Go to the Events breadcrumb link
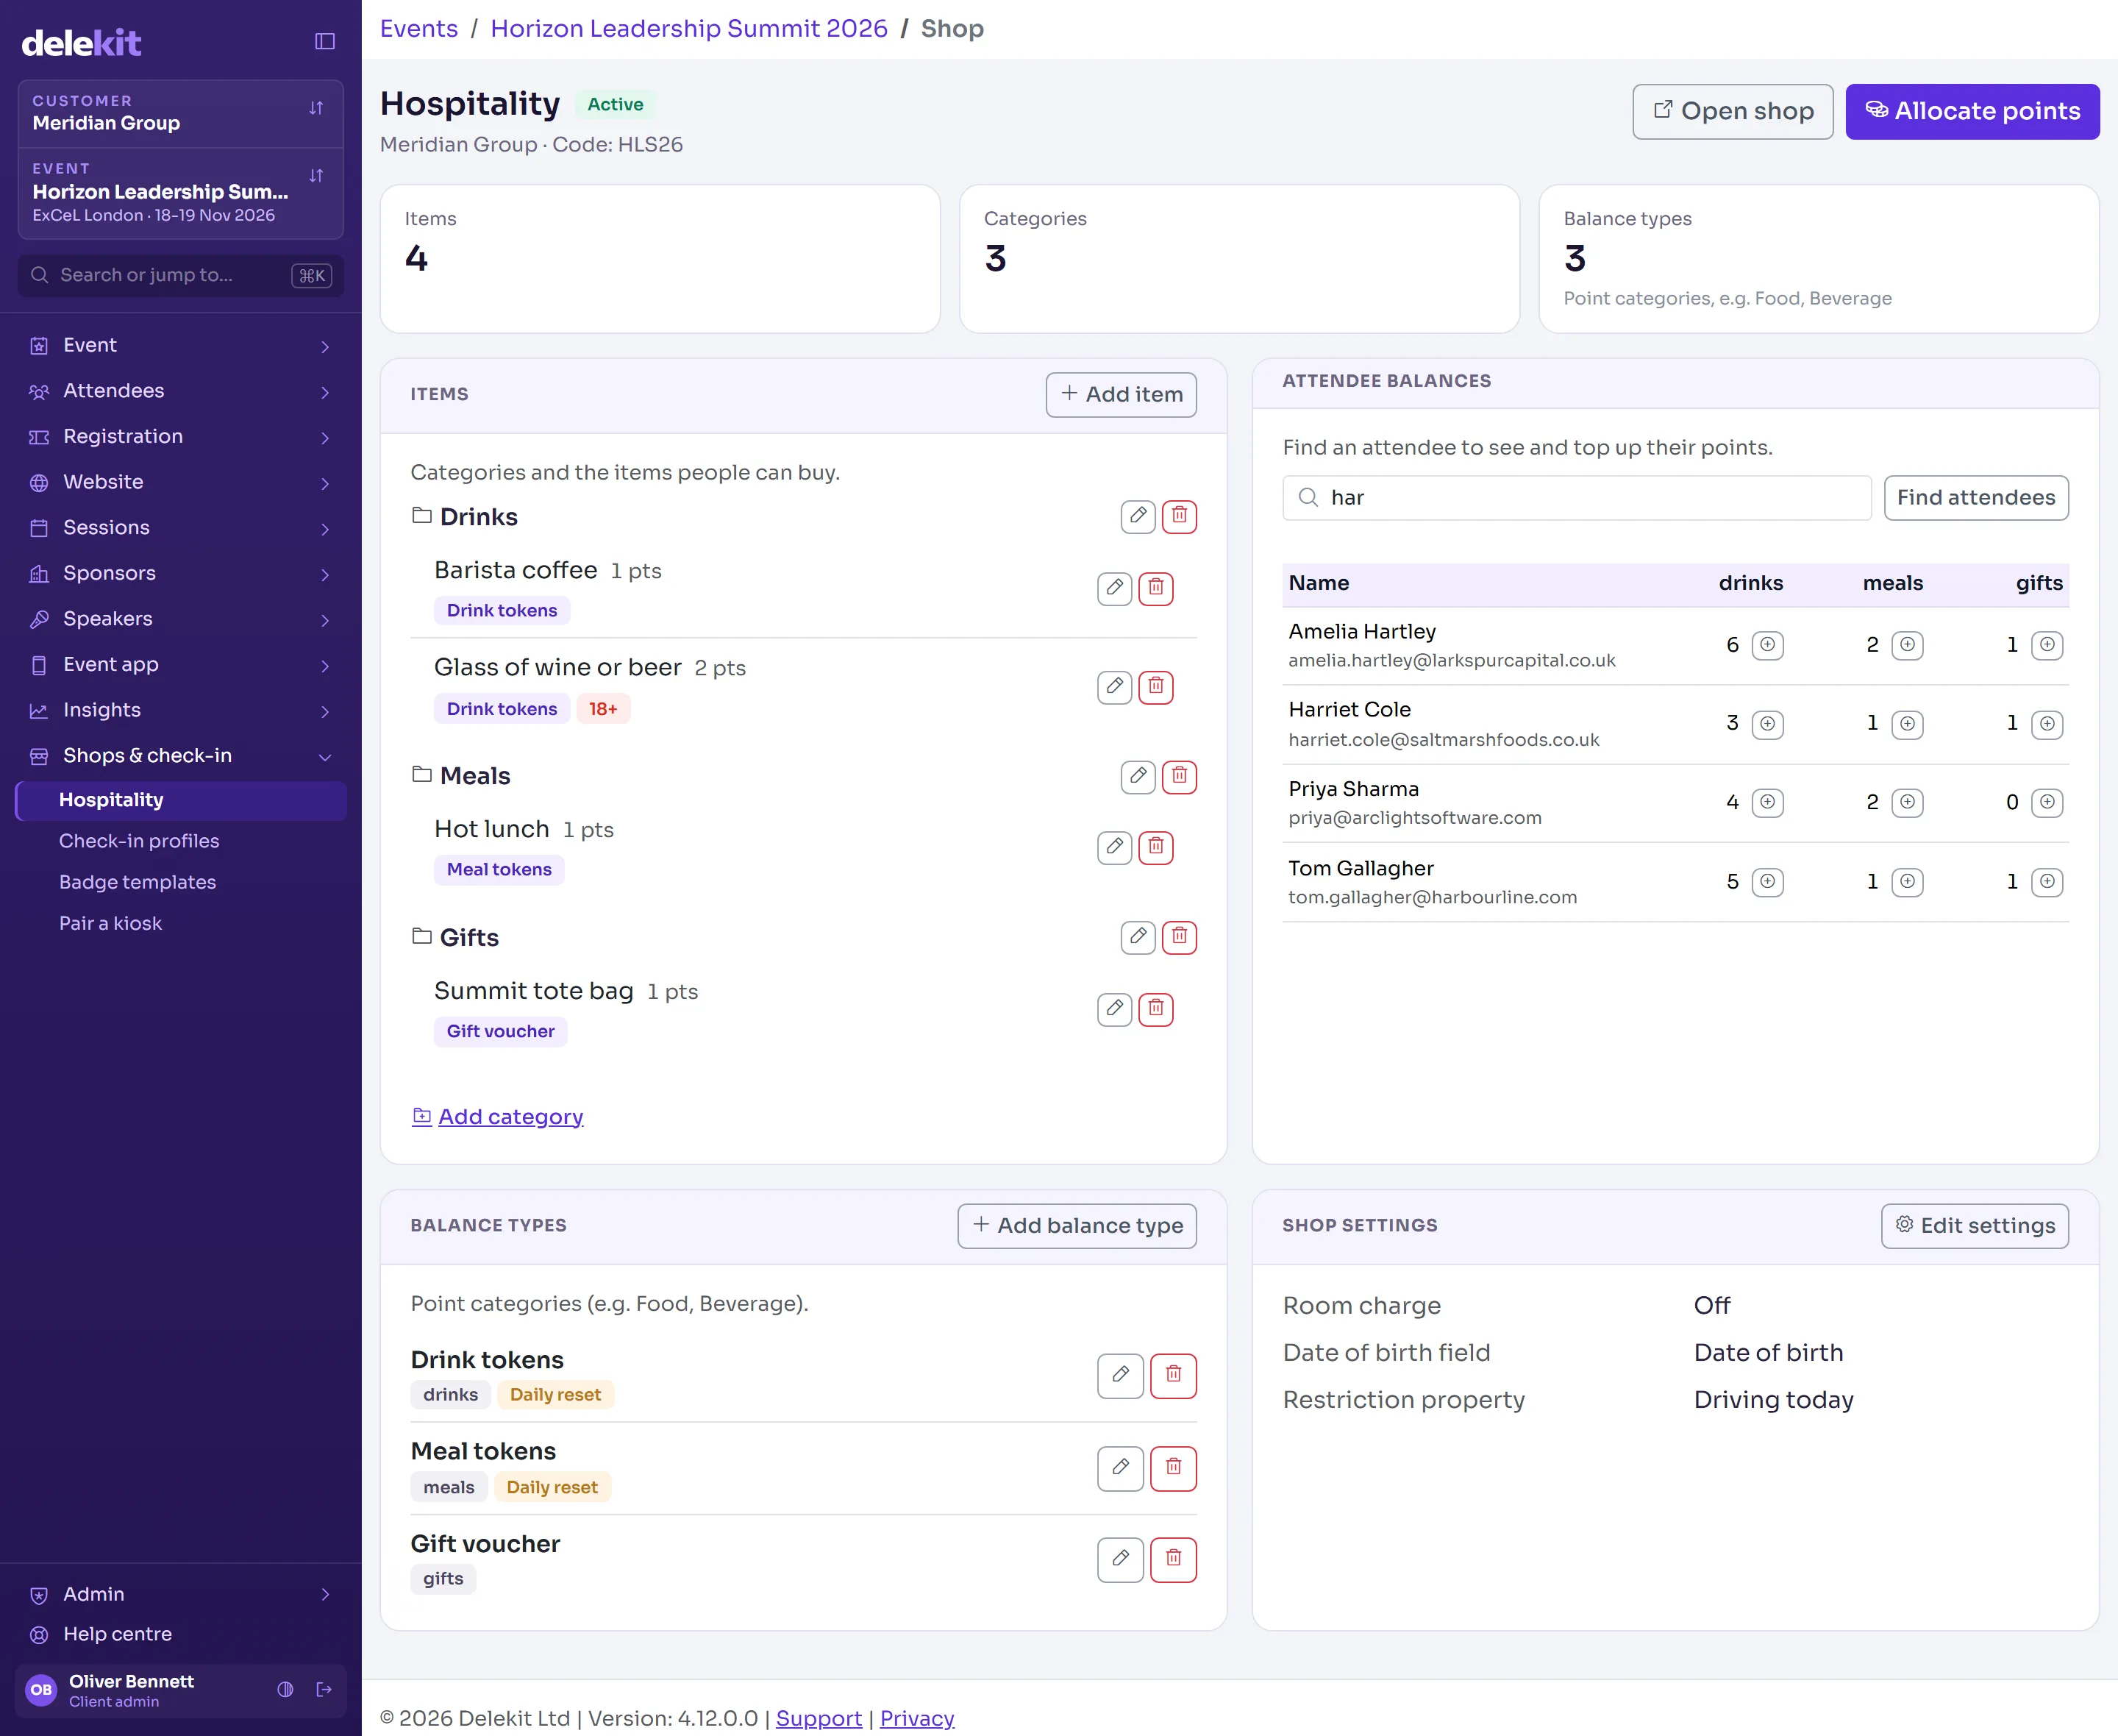 418,28
